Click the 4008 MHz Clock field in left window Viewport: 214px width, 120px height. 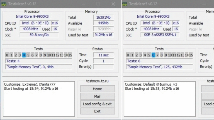pyautogui.click(x=30, y=29)
